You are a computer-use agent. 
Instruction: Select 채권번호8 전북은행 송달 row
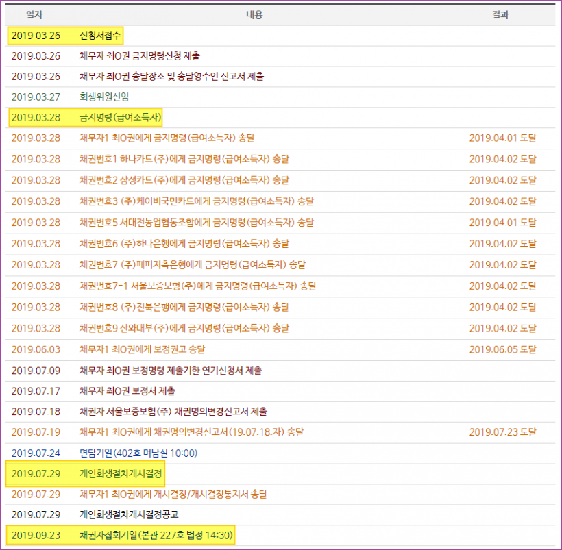click(x=280, y=307)
